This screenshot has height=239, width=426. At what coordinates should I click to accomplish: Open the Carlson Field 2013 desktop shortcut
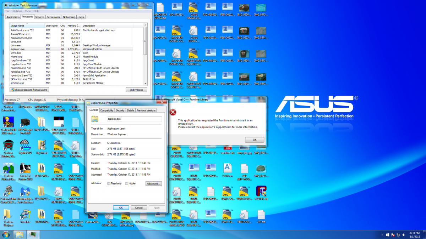(x=8, y=124)
